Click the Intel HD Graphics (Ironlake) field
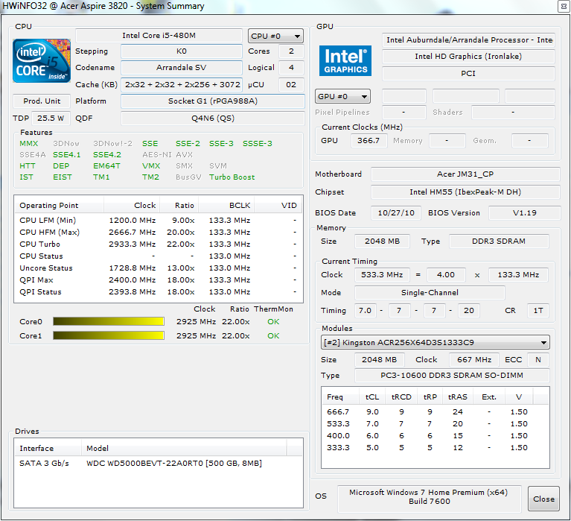571x521 pixels. 468,56
